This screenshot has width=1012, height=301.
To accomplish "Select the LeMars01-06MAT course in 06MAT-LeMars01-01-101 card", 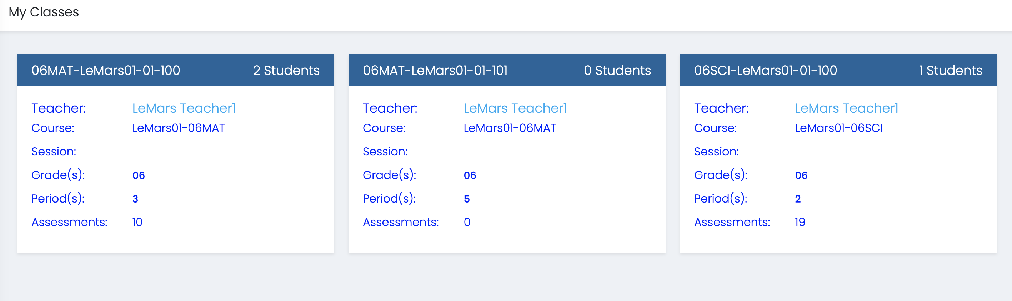I will 510,128.
